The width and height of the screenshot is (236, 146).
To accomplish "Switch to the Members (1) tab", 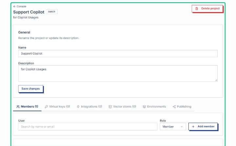I will (27, 107).
